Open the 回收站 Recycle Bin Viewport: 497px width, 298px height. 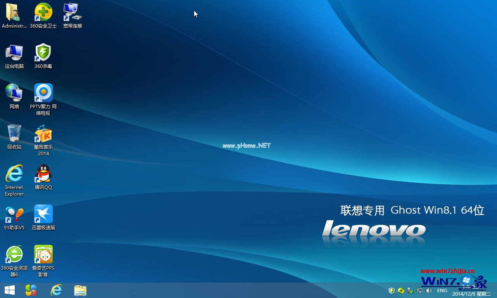pos(14,133)
